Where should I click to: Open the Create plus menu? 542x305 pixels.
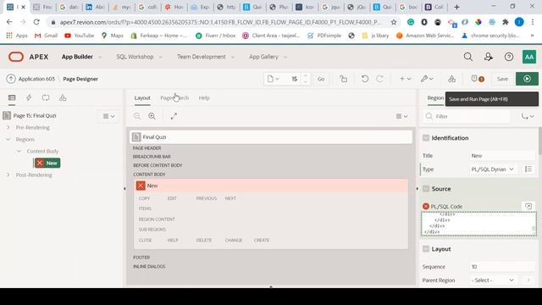[x=405, y=79]
